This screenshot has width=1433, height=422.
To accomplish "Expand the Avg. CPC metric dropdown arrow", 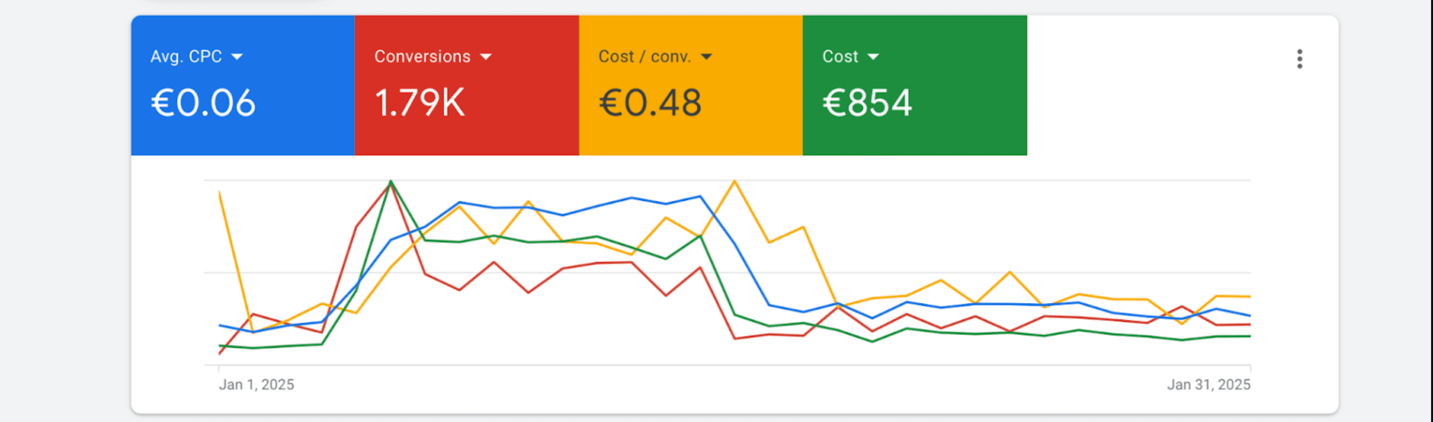I will click(237, 57).
